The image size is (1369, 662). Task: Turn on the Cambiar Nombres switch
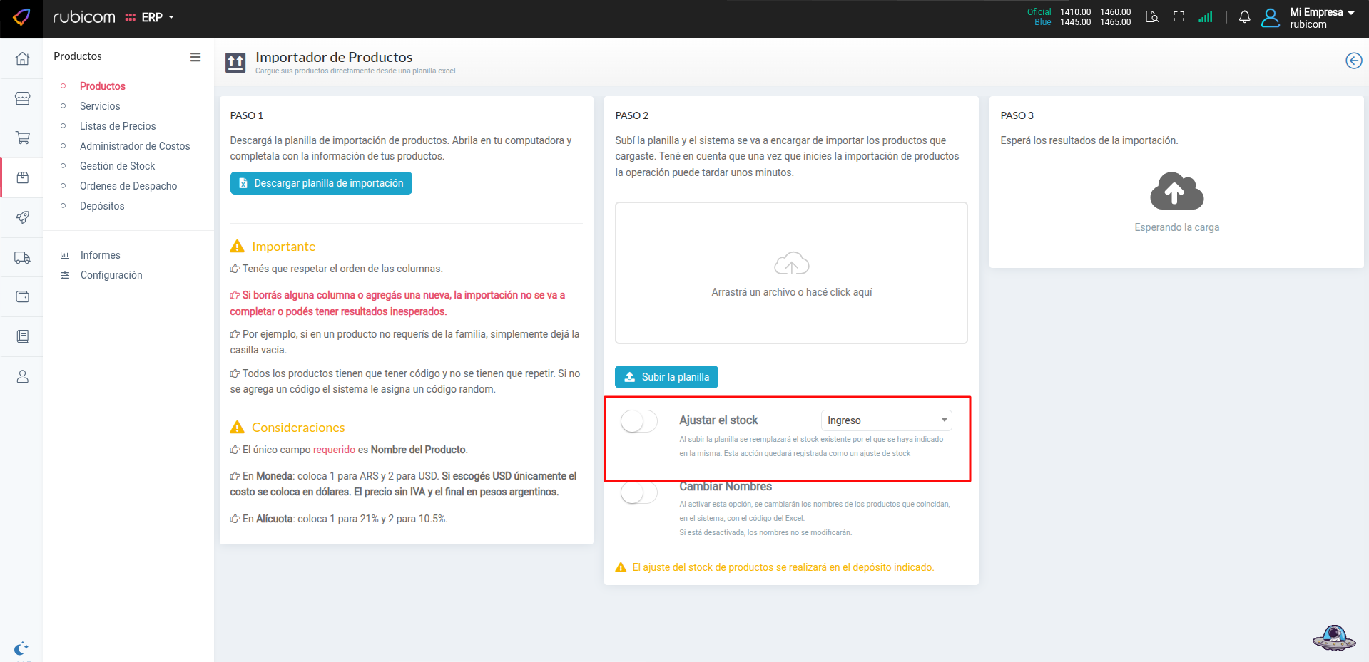(638, 492)
